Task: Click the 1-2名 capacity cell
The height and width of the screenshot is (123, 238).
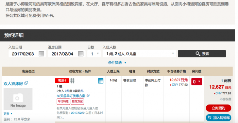Action: 113,80
